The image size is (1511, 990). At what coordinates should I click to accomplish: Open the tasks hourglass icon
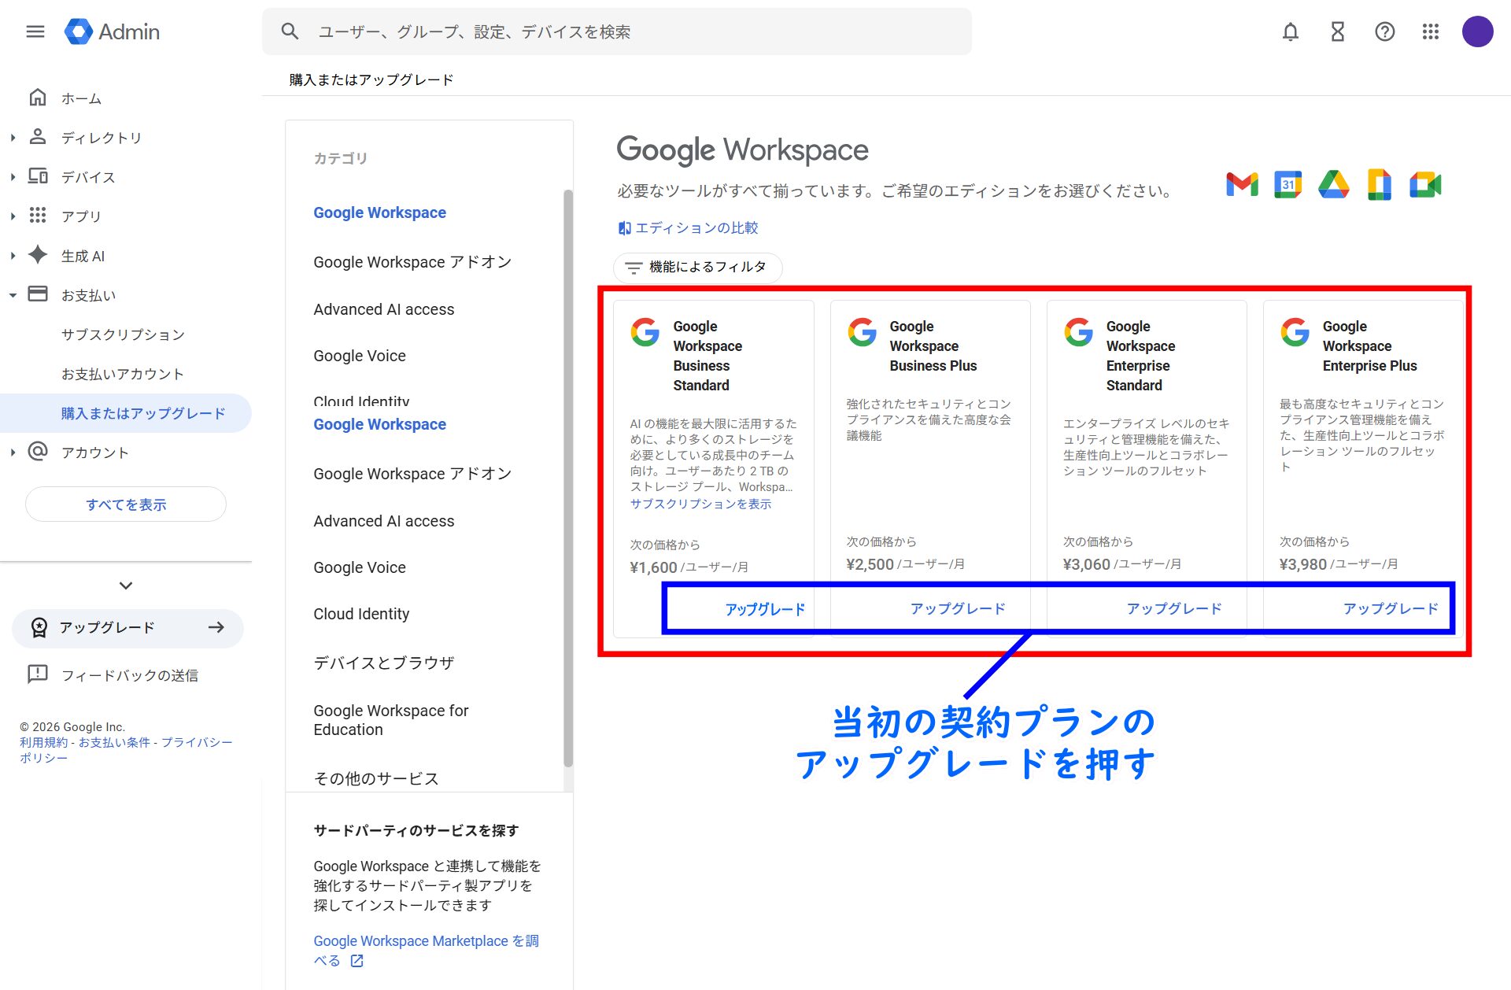click(1337, 31)
